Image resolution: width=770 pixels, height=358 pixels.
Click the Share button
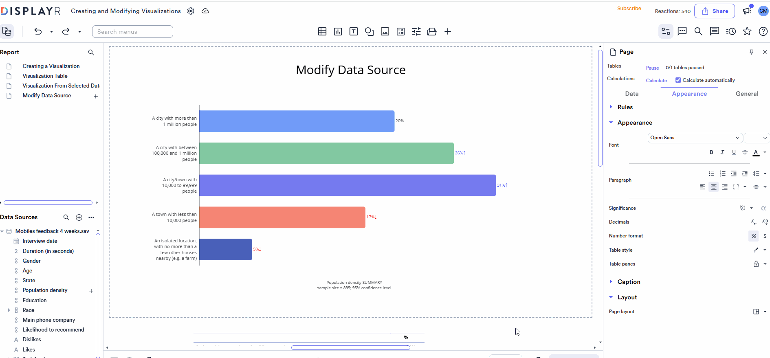714,11
